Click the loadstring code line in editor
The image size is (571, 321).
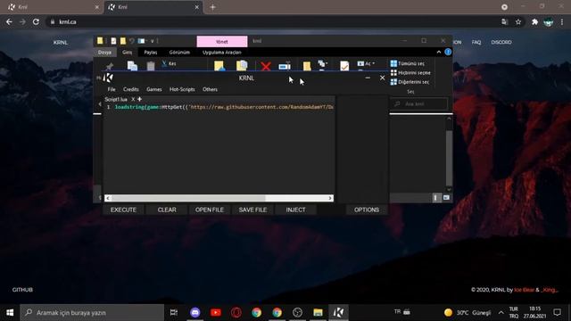click(x=224, y=107)
